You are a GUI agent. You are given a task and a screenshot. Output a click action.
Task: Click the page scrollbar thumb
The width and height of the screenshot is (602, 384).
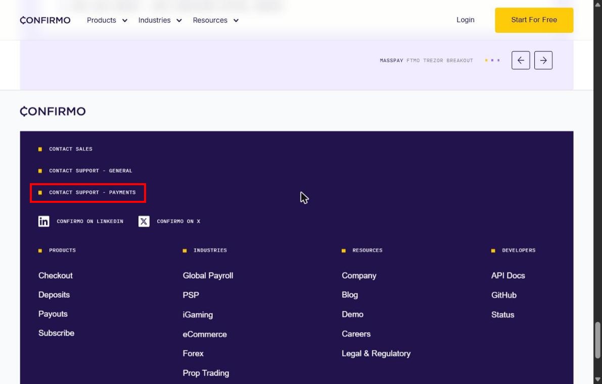click(598, 340)
